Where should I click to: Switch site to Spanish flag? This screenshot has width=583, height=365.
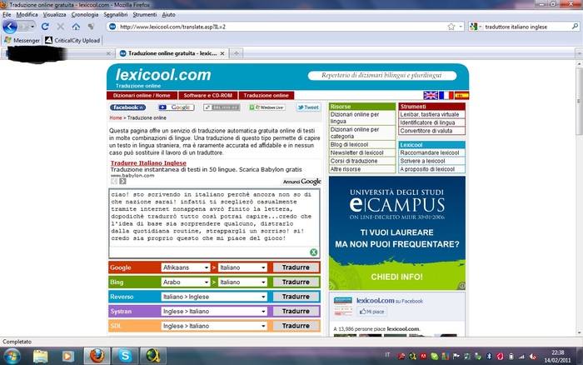(x=461, y=95)
